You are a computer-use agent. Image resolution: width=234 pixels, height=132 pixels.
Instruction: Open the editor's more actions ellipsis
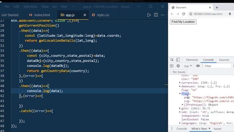point(163,15)
